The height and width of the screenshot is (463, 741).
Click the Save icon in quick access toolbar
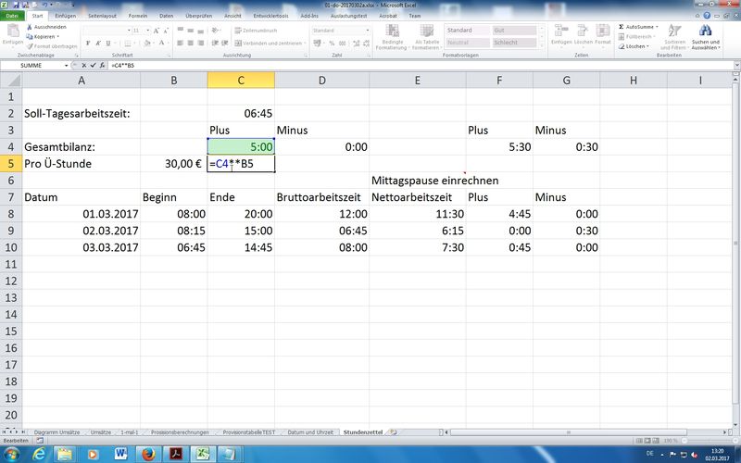tap(16, 5)
